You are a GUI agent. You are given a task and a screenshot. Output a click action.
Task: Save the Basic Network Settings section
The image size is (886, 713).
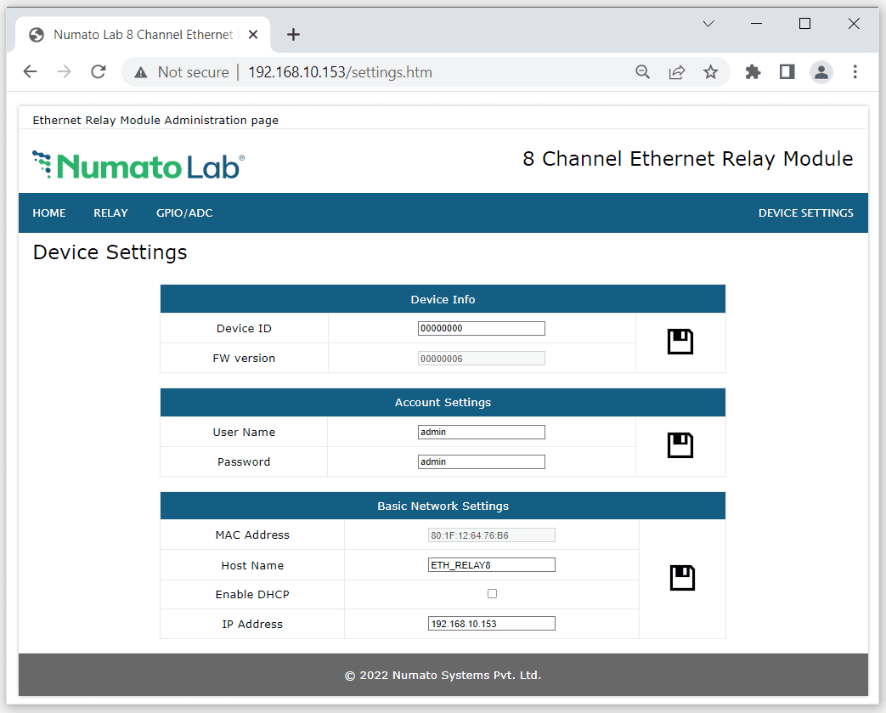click(x=681, y=578)
